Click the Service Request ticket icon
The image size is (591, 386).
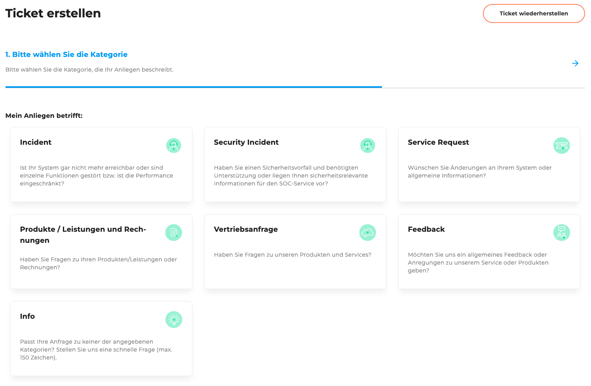click(x=561, y=146)
